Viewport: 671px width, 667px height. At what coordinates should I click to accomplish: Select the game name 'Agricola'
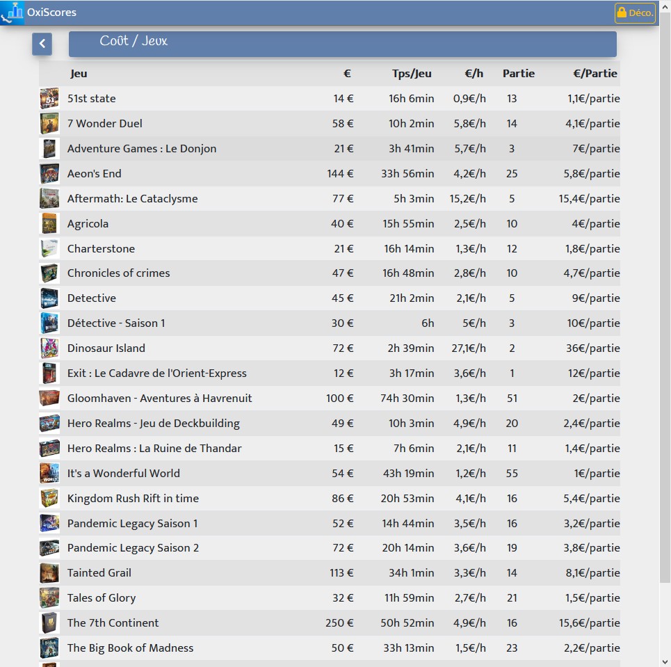tap(88, 224)
